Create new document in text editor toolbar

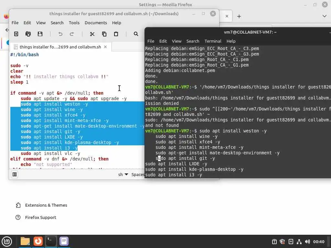tap(16, 34)
